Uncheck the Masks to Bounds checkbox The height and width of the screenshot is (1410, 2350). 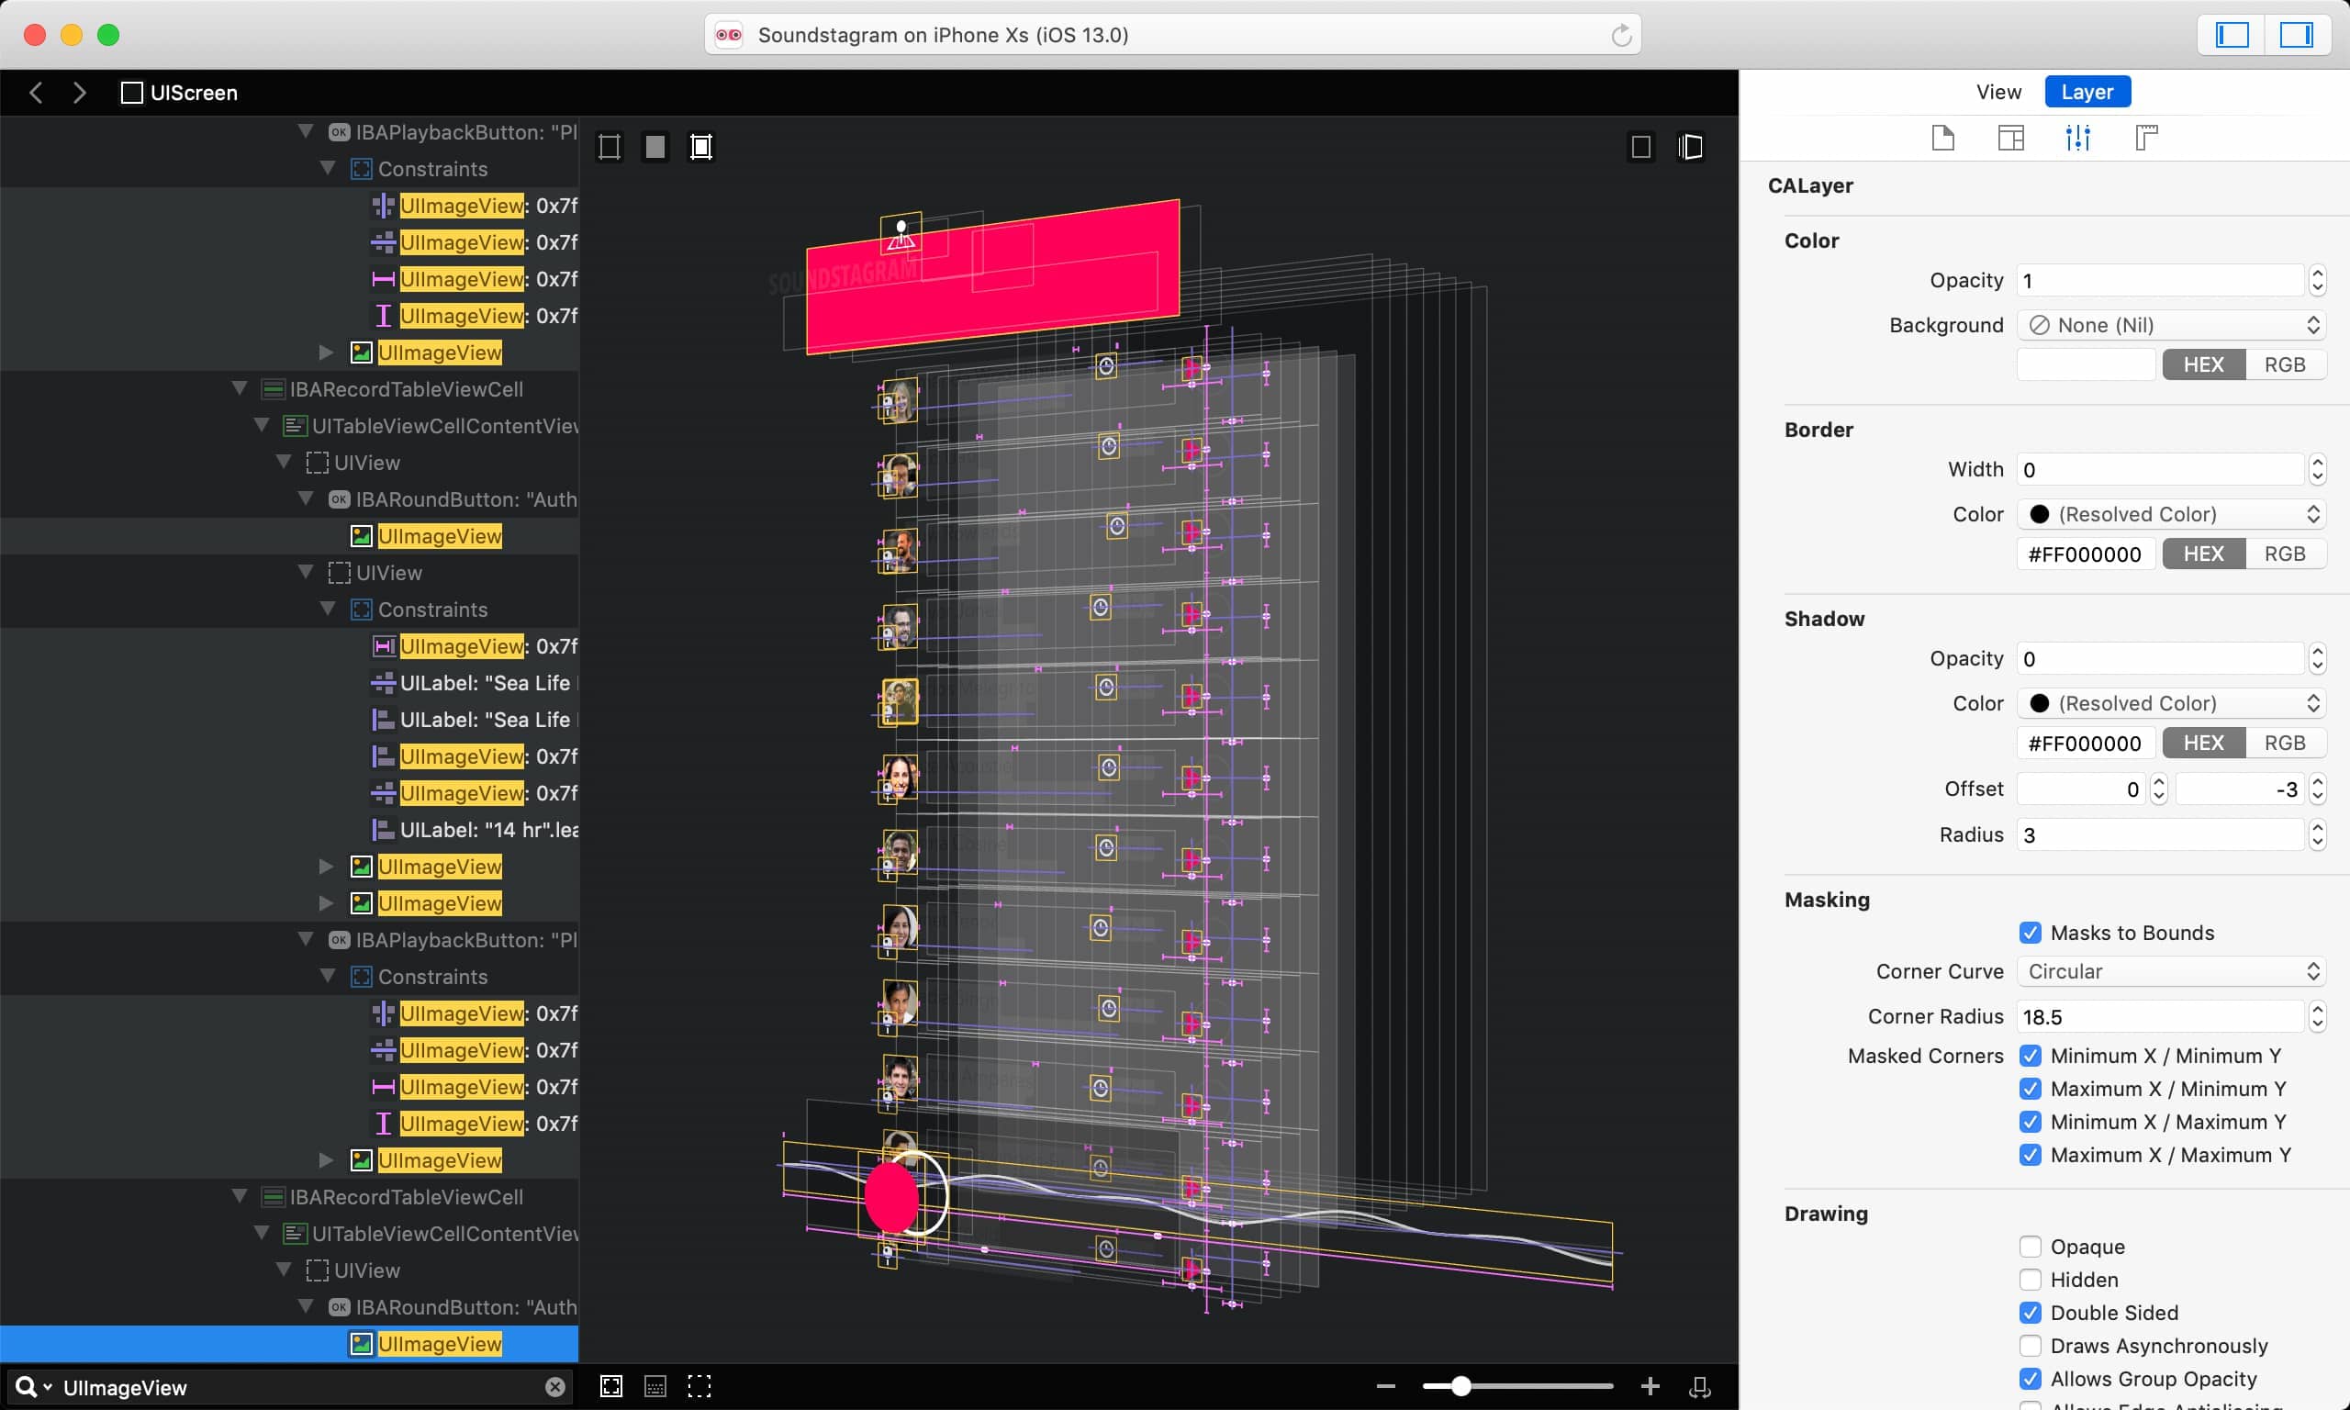pos(2030,933)
